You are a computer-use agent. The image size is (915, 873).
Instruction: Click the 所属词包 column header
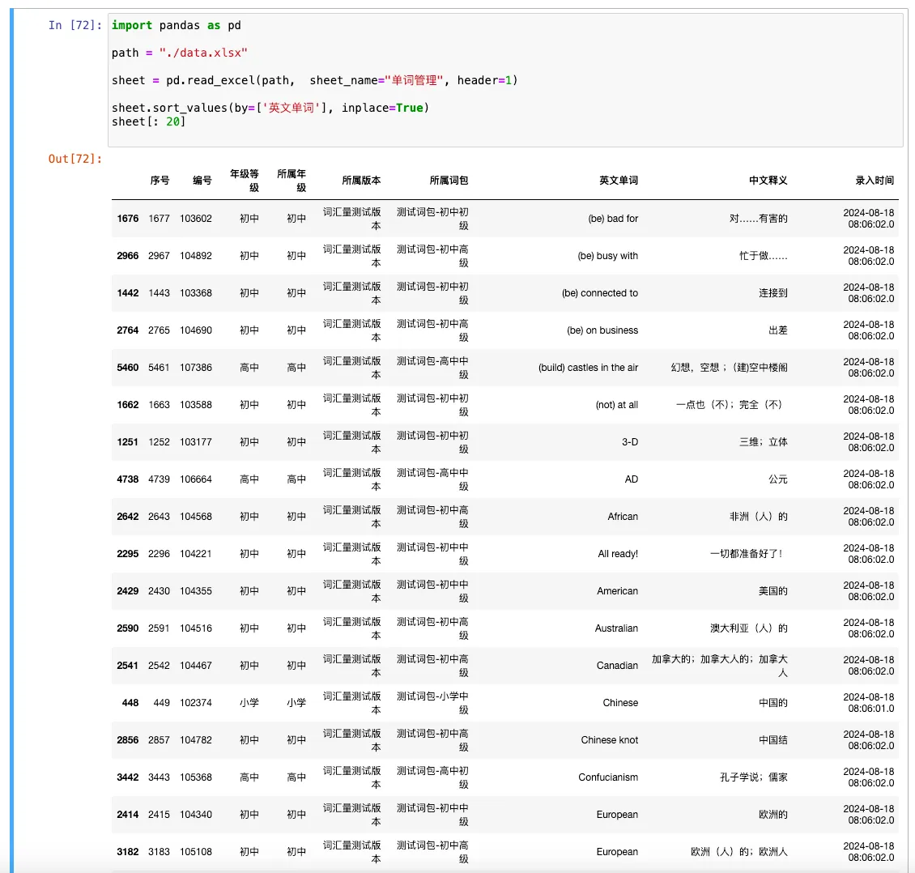coord(449,181)
